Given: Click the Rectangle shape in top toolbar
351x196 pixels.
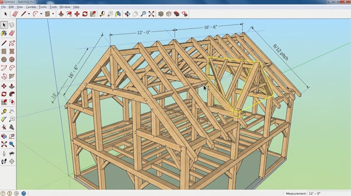Looking at the screenshot, I should click(47, 14).
